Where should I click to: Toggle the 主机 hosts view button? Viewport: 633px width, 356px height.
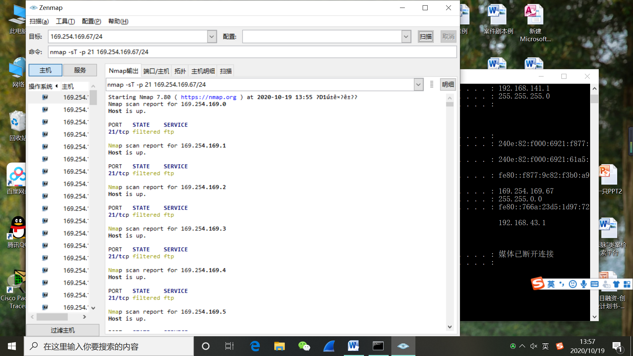pos(45,70)
